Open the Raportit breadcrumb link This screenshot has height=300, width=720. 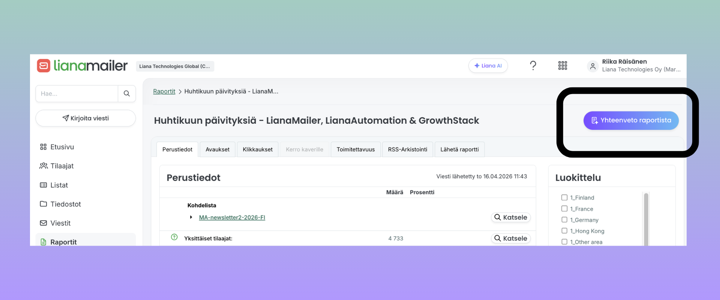point(164,91)
